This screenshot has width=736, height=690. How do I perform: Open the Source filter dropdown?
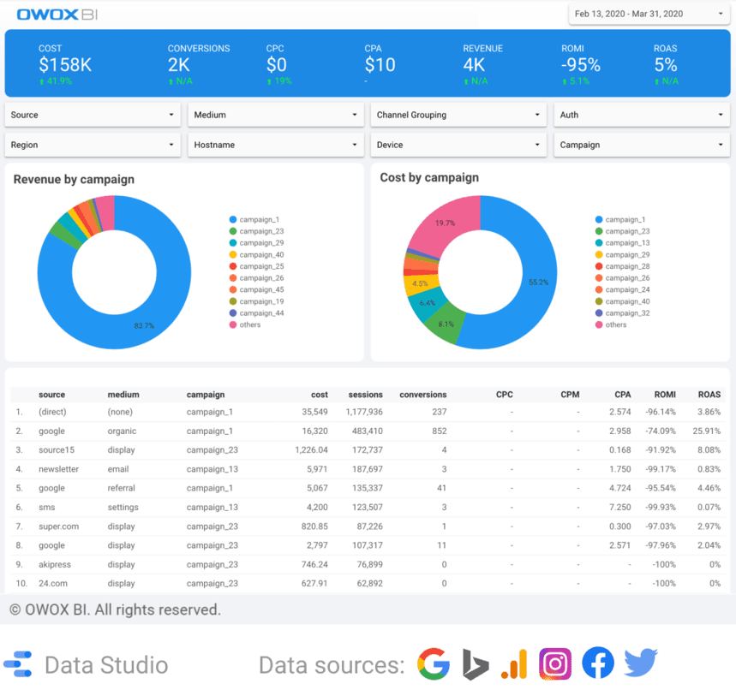pyautogui.click(x=92, y=114)
